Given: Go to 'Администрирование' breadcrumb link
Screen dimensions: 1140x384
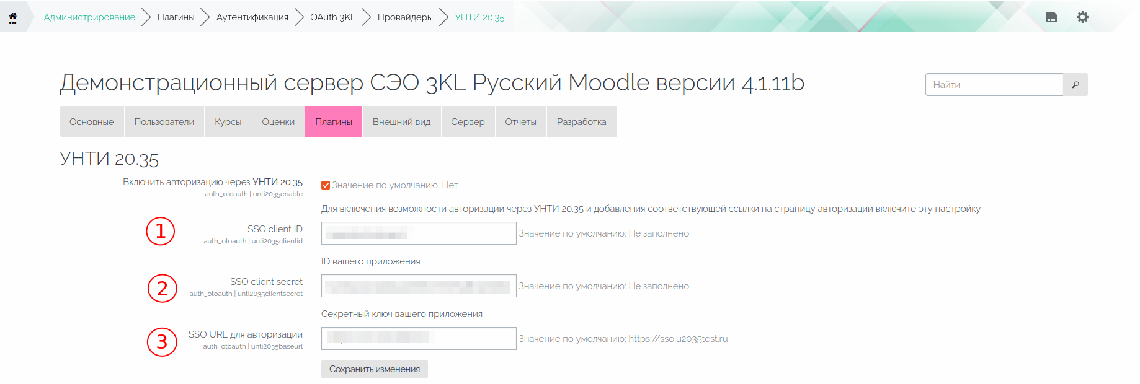Looking at the screenshot, I should pyautogui.click(x=89, y=17).
